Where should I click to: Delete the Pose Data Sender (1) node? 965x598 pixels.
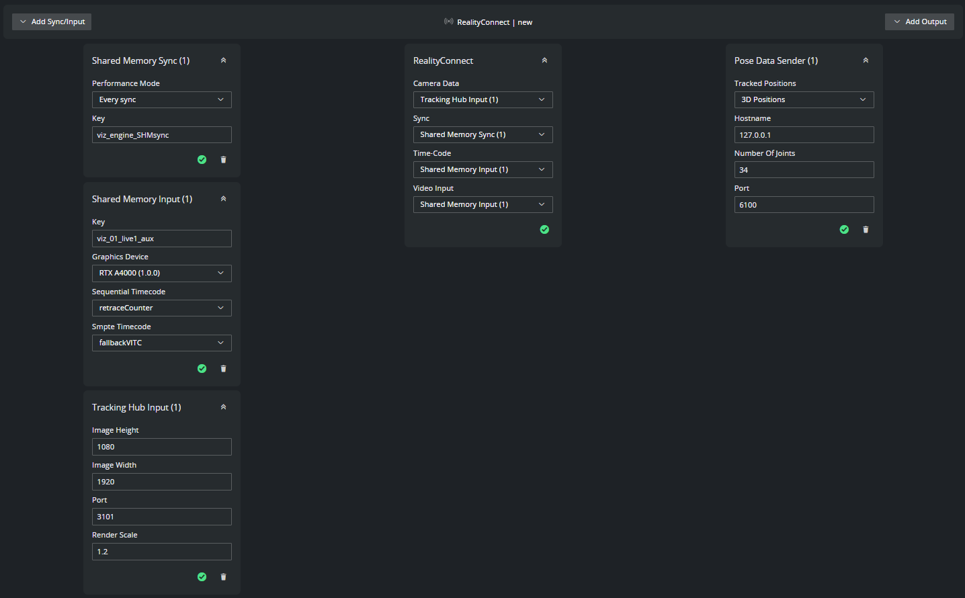866,230
